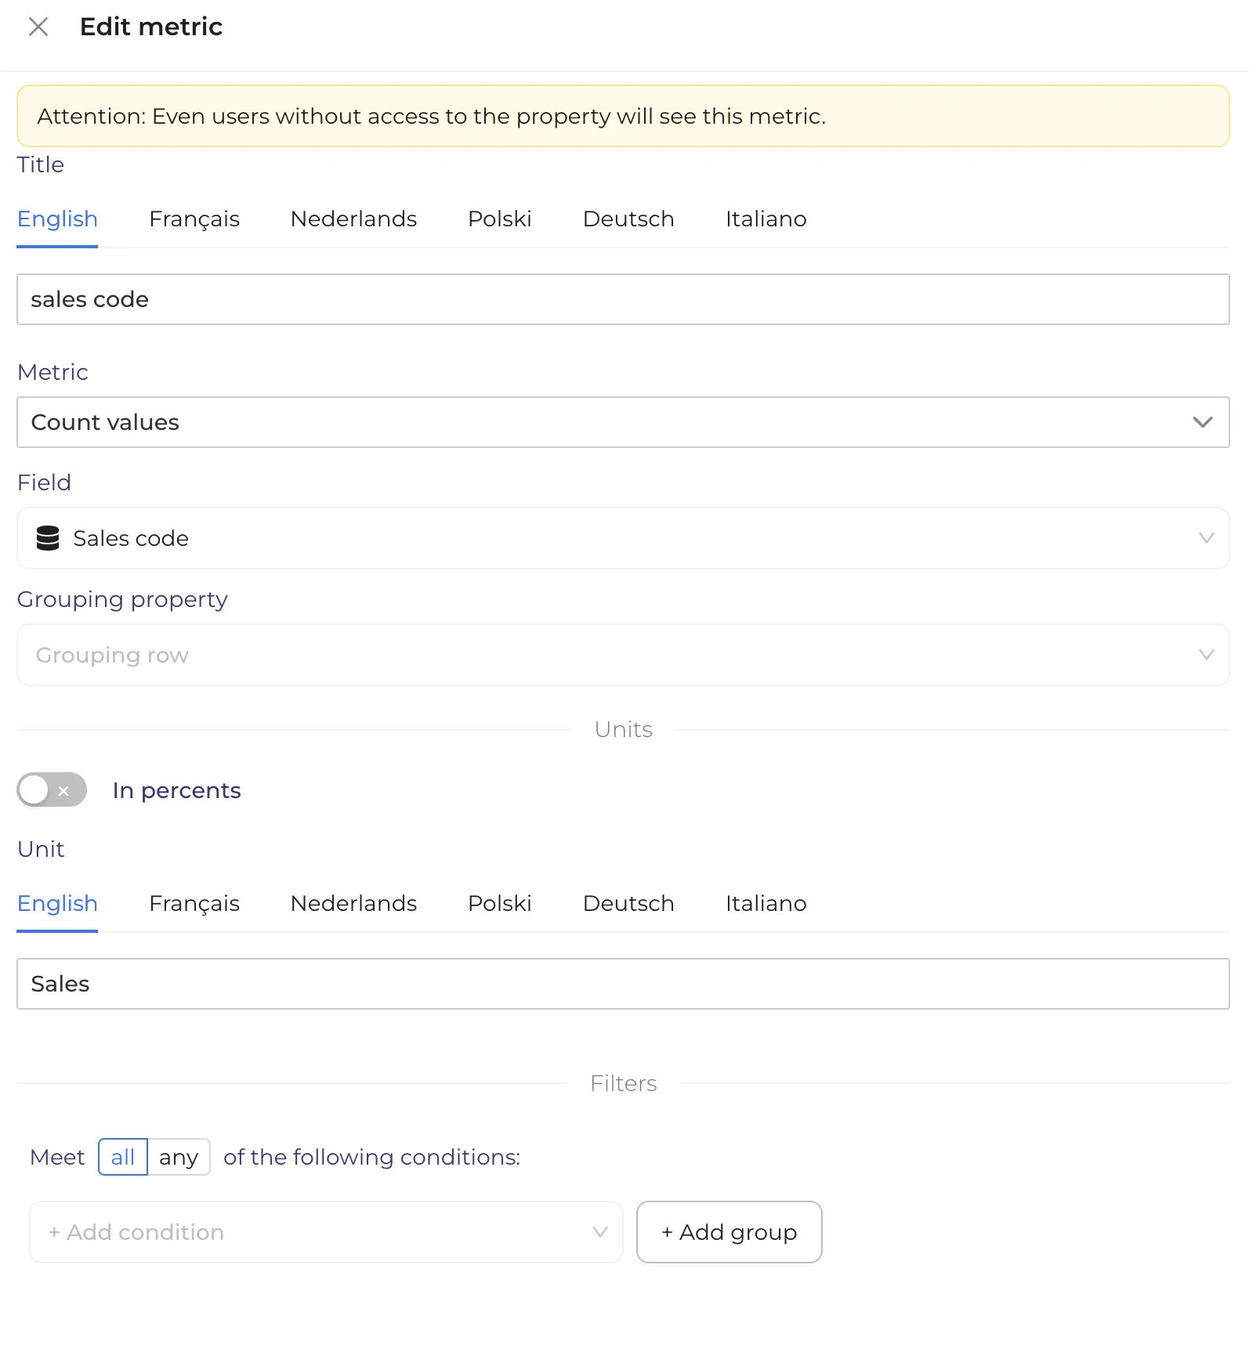Click the 'of the following conditions:' text
1249x1355 pixels.
[x=372, y=1157]
